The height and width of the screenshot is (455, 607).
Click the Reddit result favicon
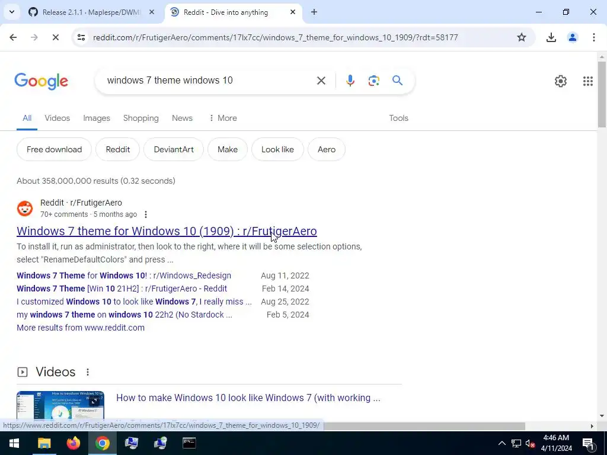click(25, 209)
